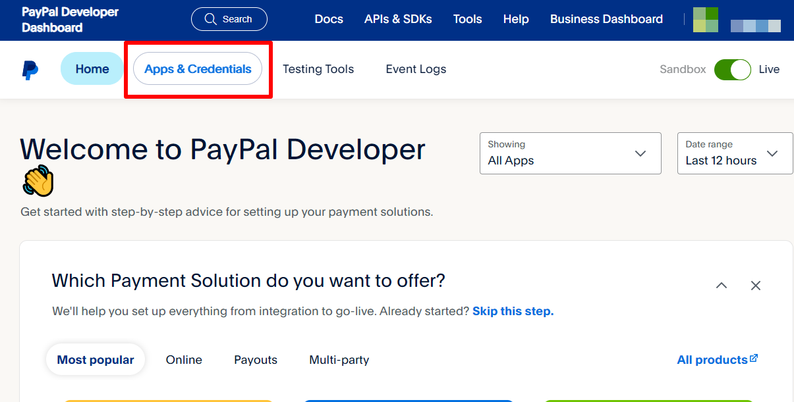Expand the Showing All Apps dropdown
The height and width of the screenshot is (402, 794).
pyautogui.click(x=571, y=153)
